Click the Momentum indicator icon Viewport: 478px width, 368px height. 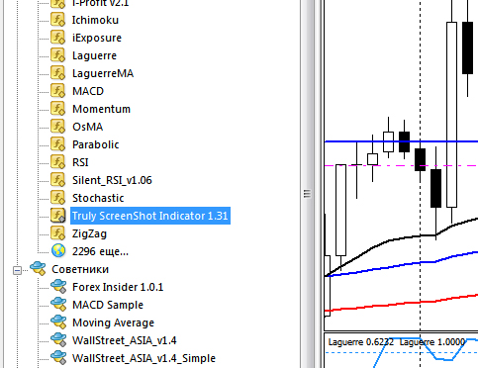coord(57,109)
